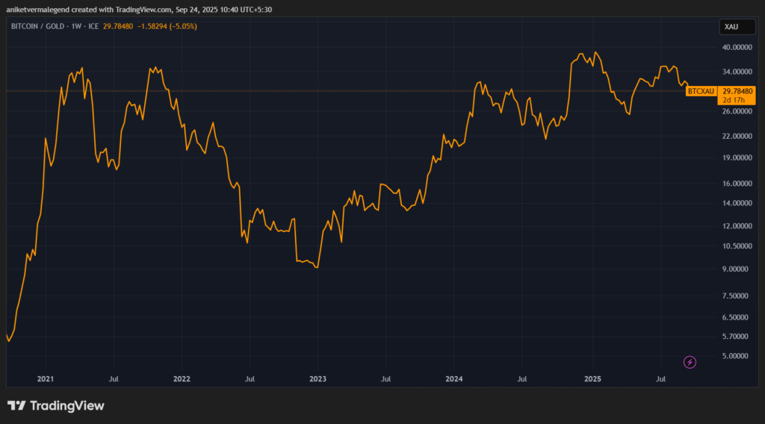The height and width of the screenshot is (424, 765).
Task: Click the 5.00000 price scale label
Action: click(x=737, y=356)
